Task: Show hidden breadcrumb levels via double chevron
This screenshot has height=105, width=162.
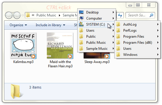Action: coord(33,15)
